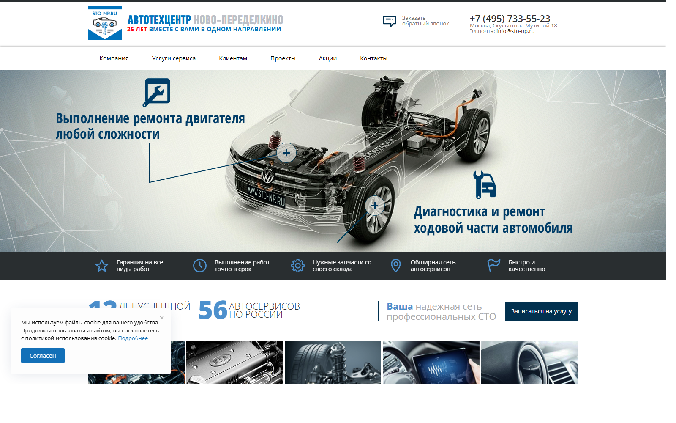Click the flag fast and quality icon
This screenshot has height=423, width=676.
[x=493, y=266]
